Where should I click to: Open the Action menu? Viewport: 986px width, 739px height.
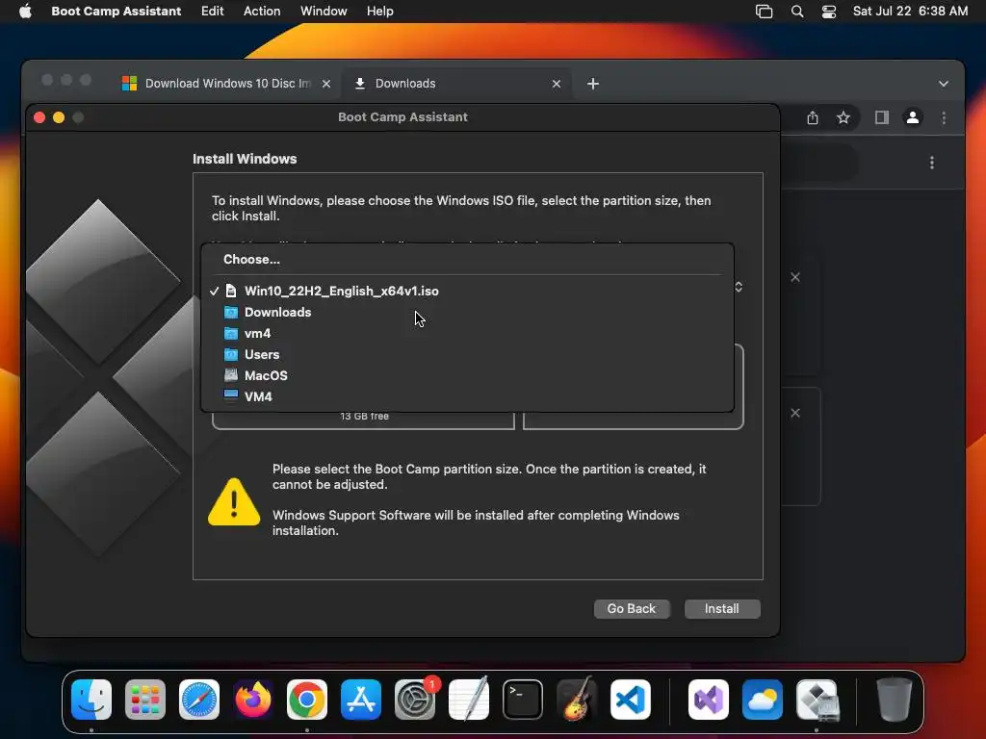point(262,12)
